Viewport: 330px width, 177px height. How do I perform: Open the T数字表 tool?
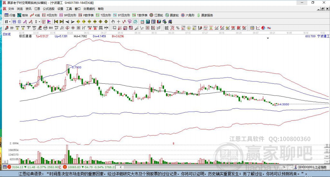[x=140, y=15]
